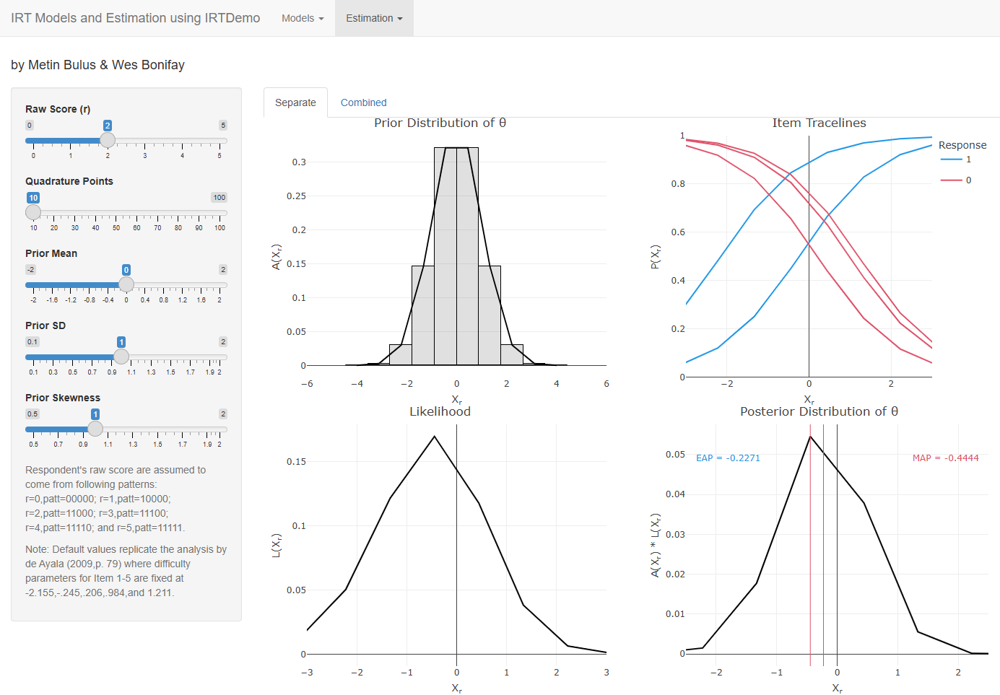The image size is (1000, 695).
Task: Click the Prior Mean minimum -2 label
Action: [30, 270]
